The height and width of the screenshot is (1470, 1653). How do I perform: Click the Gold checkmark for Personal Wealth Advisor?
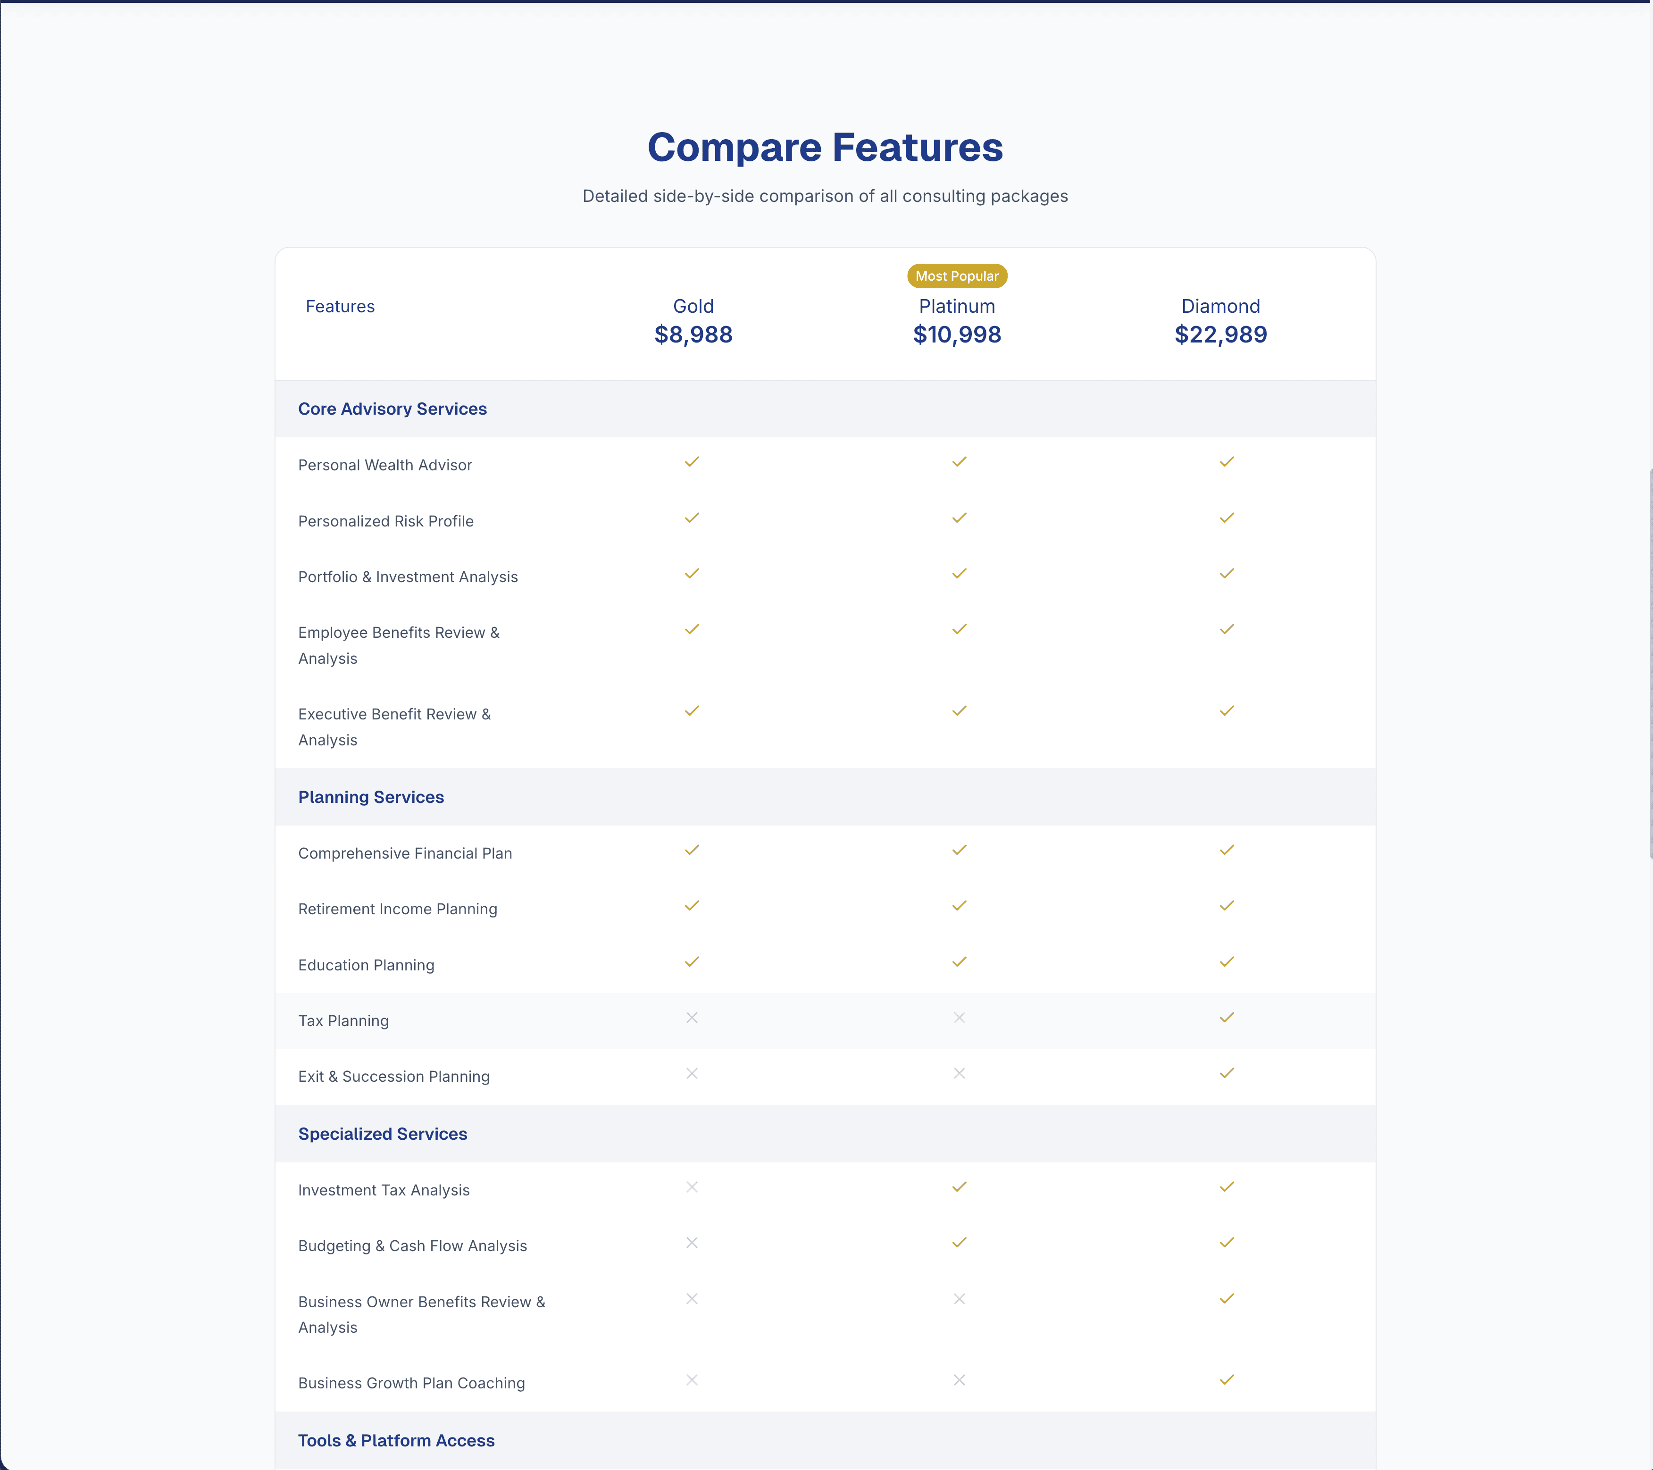(692, 462)
